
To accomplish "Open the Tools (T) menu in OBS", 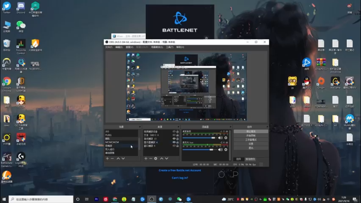I will pyautogui.click(x=170, y=47).
